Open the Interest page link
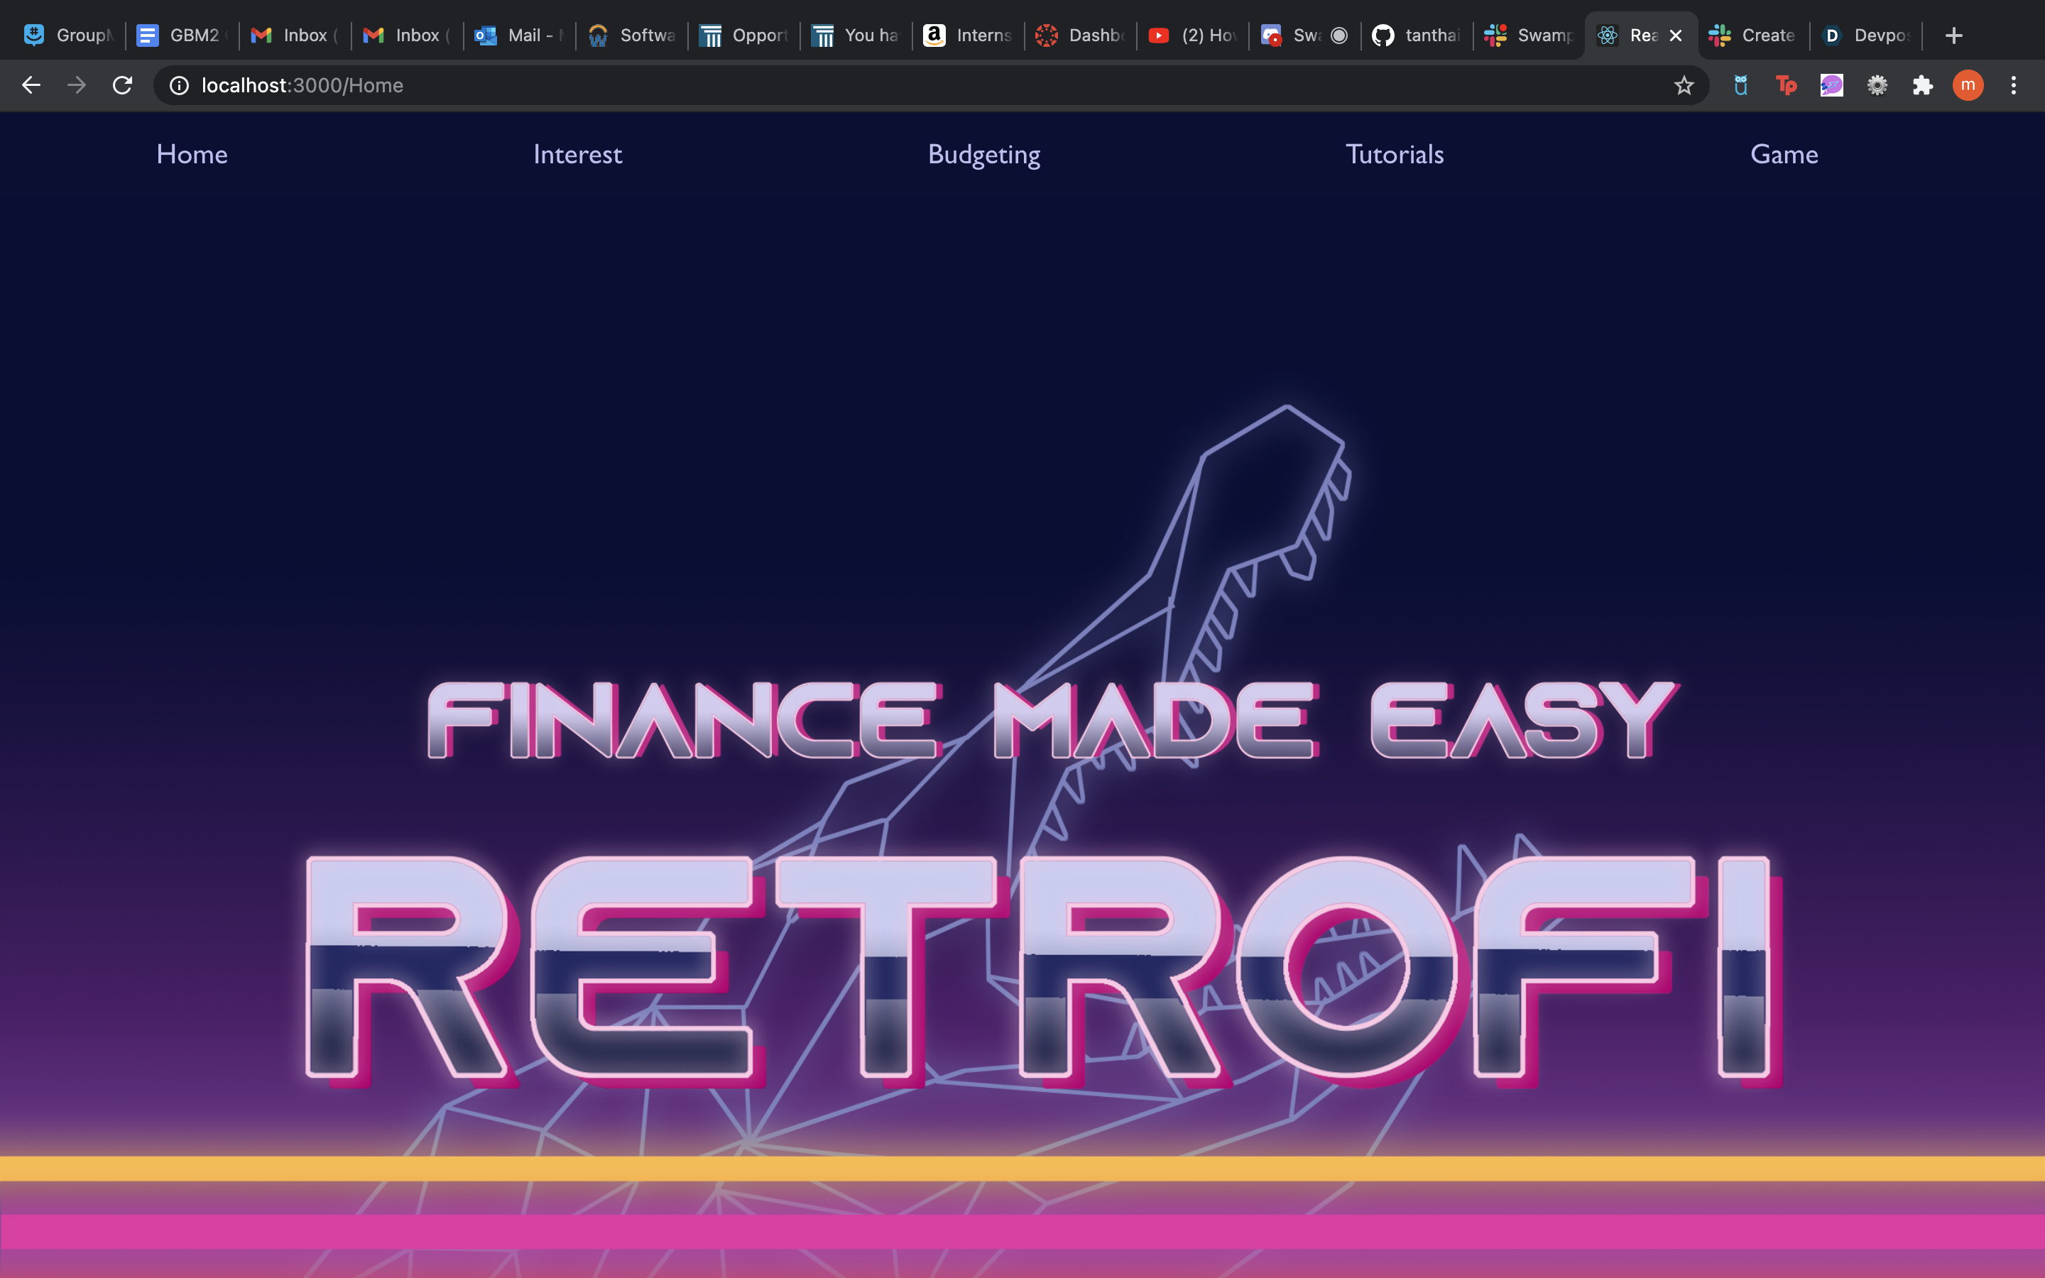This screenshot has width=2045, height=1278. click(577, 155)
